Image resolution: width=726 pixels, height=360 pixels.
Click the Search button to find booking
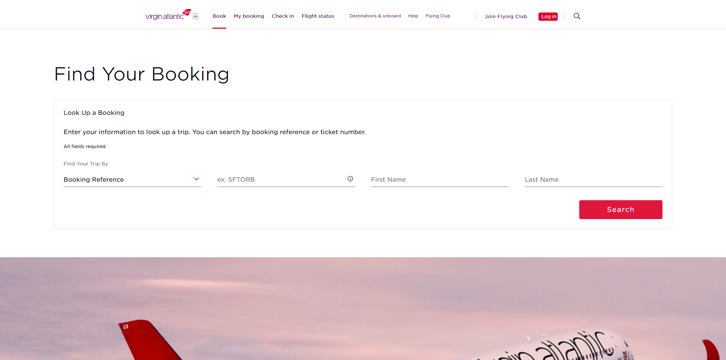click(621, 209)
